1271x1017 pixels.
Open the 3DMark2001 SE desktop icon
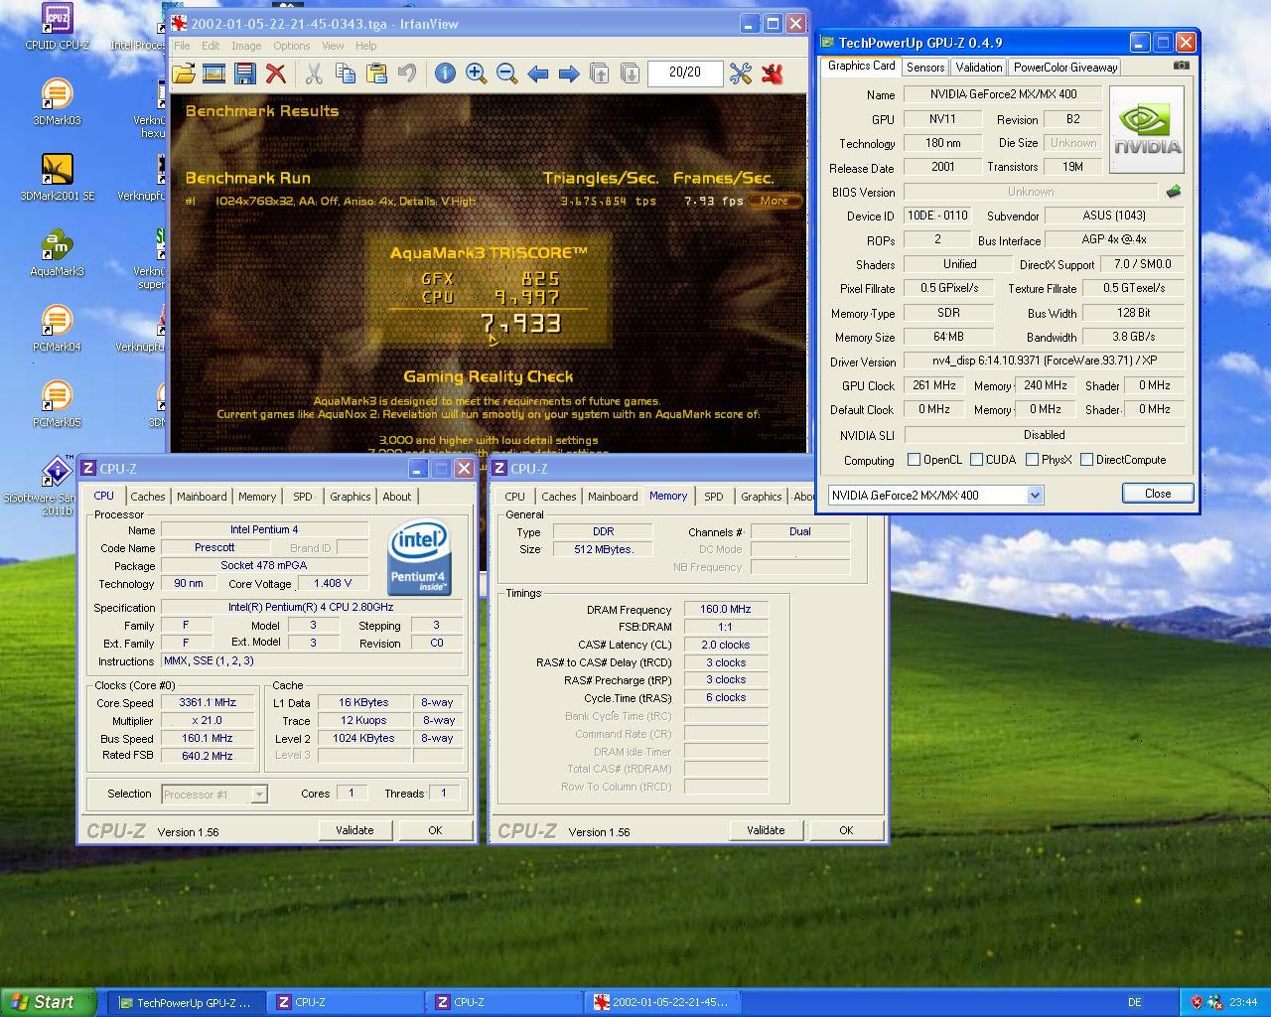(57, 179)
